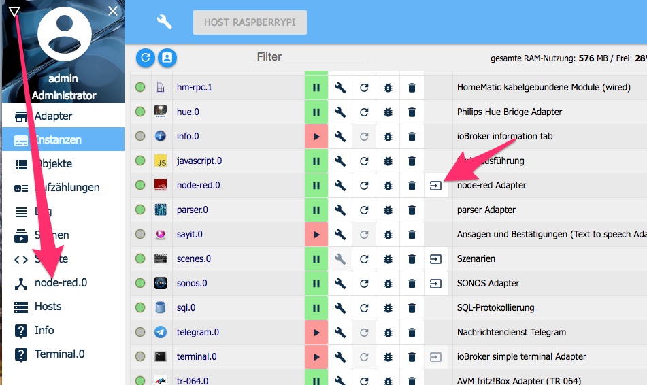647x385 pixels.
Task: Open Objekte in sidebar
Action: click(x=63, y=163)
